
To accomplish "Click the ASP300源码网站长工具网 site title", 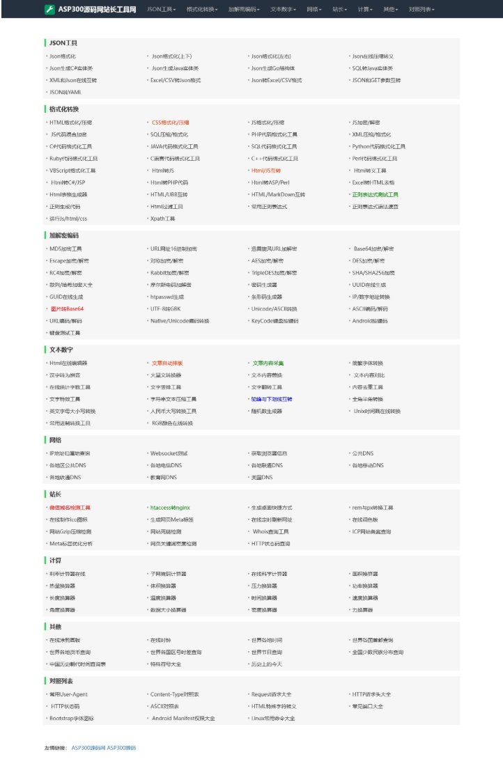I will 98,10.
